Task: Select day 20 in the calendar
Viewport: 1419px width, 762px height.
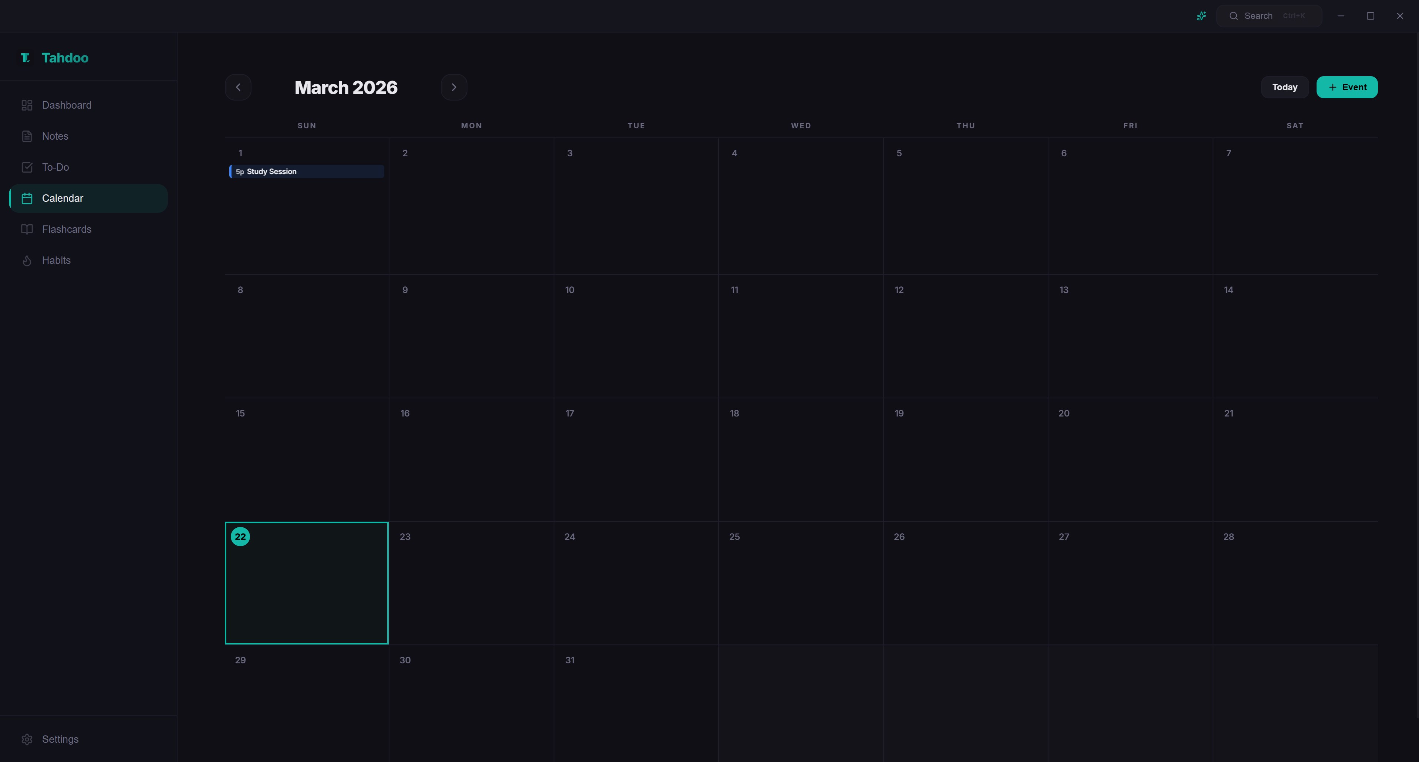Action: pyautogui.click(x=1130, y=459)
